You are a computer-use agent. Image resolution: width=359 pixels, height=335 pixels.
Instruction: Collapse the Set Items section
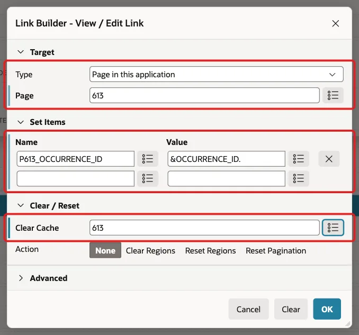tap(21, 122)
